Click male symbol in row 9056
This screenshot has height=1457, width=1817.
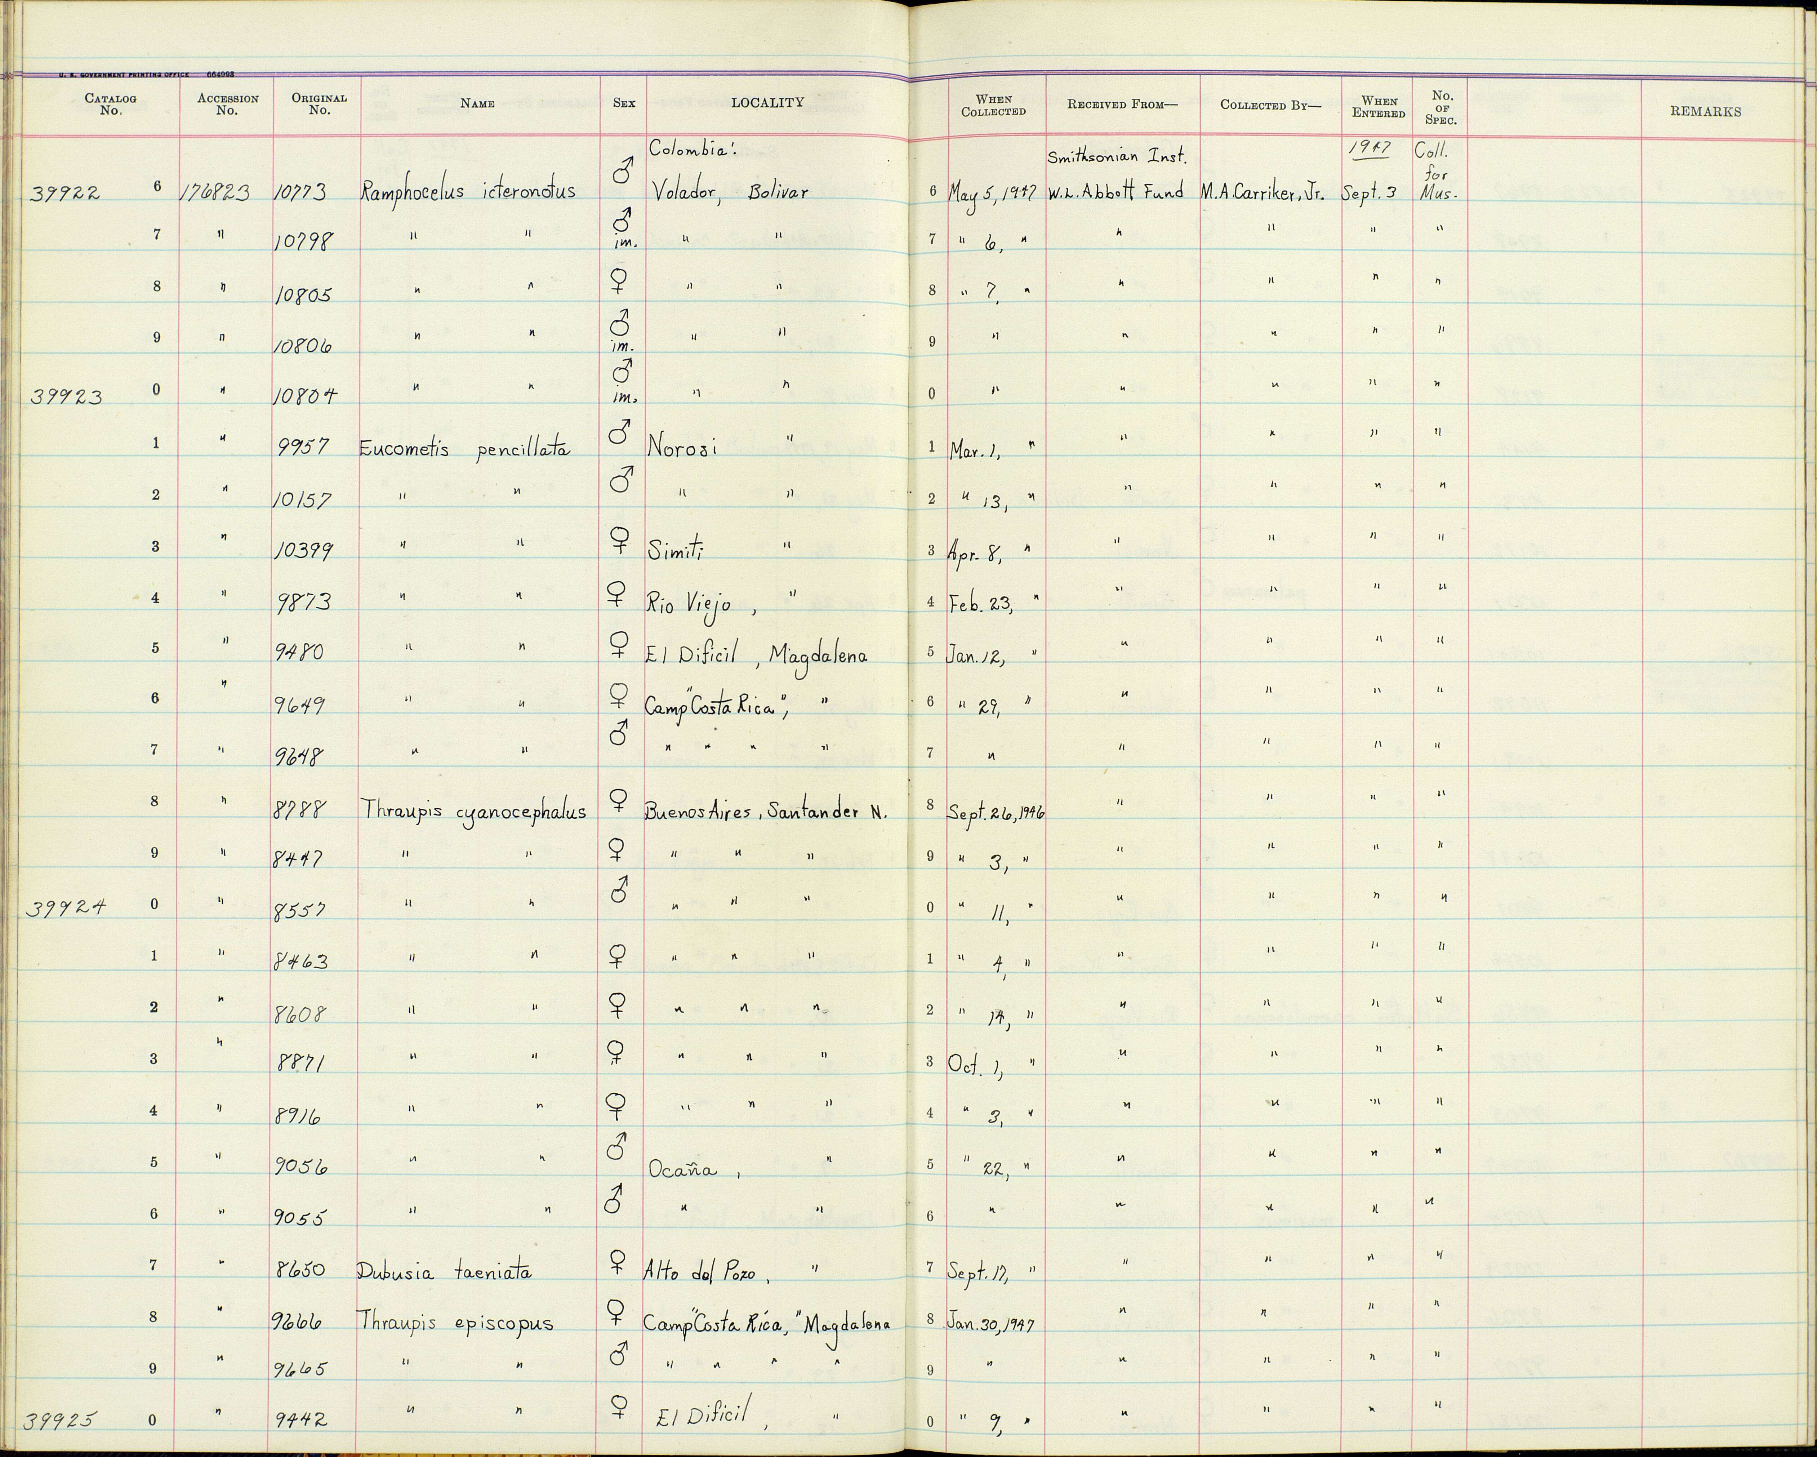click(x=616, y=1147)
